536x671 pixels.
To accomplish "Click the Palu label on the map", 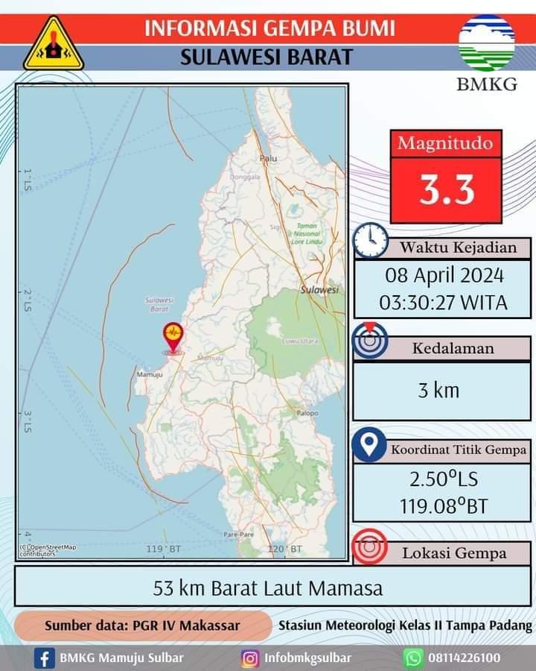I will (x=269, y=159).
